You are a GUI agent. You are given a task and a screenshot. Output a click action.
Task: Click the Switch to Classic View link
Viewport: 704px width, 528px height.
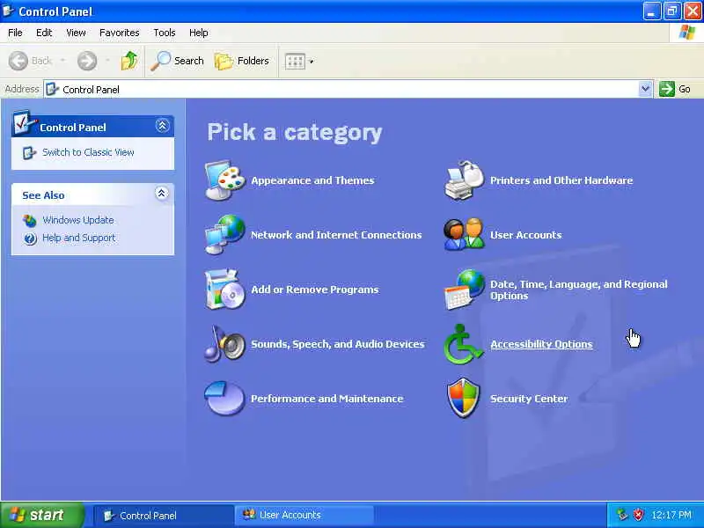[x=88, y=152]
